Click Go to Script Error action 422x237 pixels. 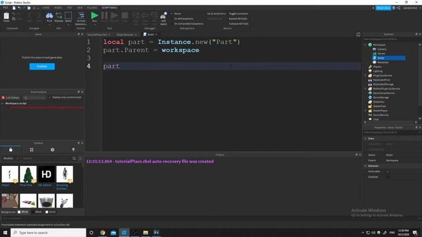pos(216,14)
